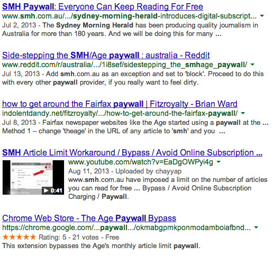Open Chrome Web Store The Age Paywall Bypass link
The image size is (273, 256).
click(89, 218)
